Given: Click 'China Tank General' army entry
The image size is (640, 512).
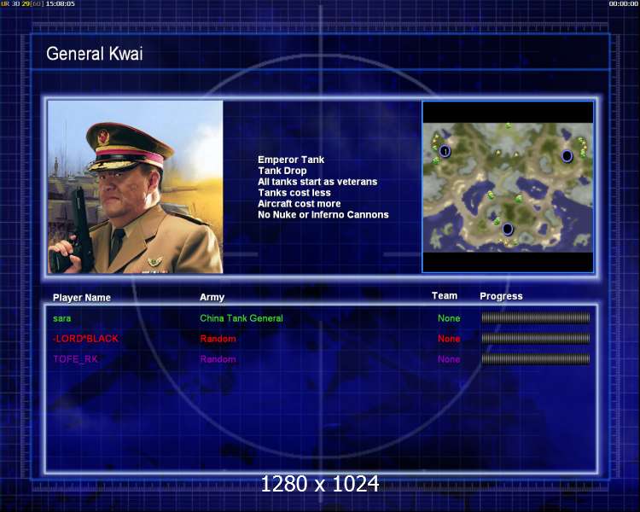Looking at the screenshot, I should [241, 318].
